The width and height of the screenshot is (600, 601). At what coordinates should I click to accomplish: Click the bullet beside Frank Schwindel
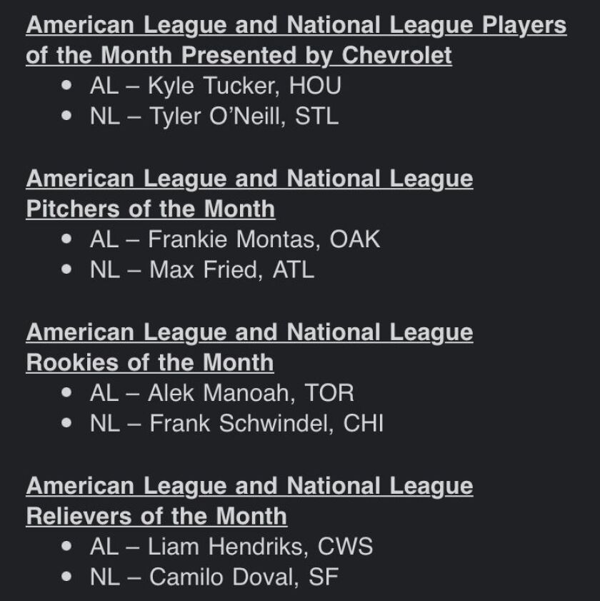pyautogui.click(x=66, y=423)
